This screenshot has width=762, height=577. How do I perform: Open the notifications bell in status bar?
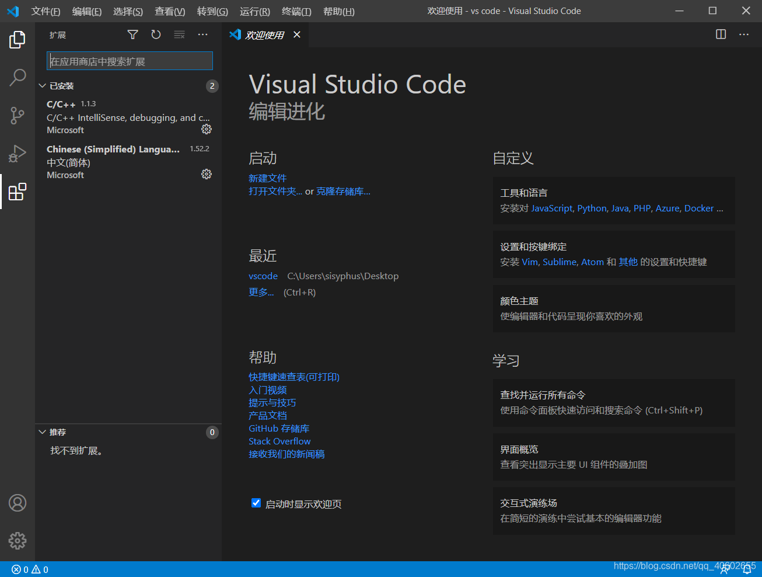point(747,570)
